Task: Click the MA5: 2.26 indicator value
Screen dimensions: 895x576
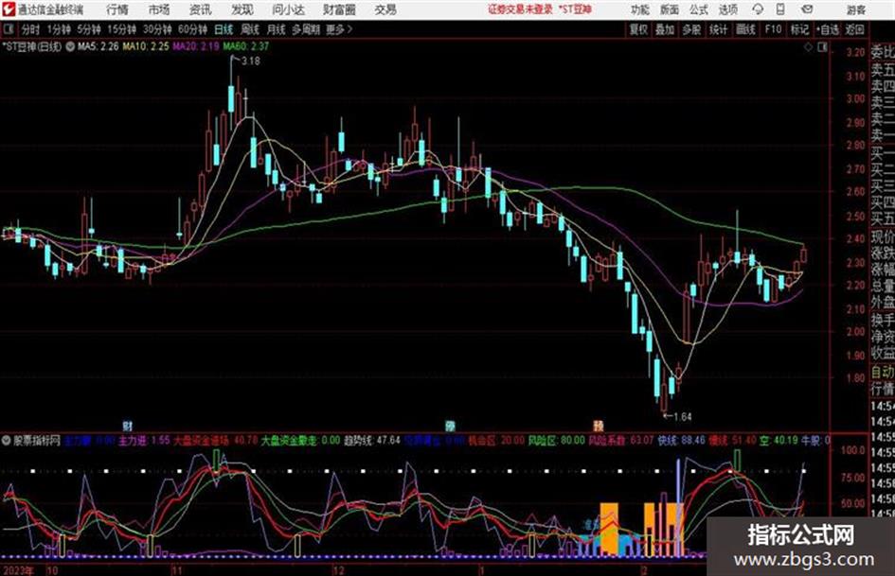Action: click(x=98, y=46)
